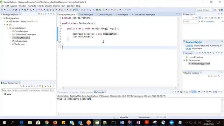Open the New wizard dropdown arrow
The height and width of the screenshot is (126, 224).
pos(5,10)
